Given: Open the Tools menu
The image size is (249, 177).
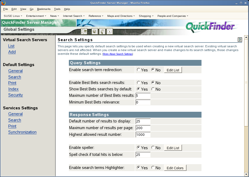Looking at the screenshot, I should 57,9.
